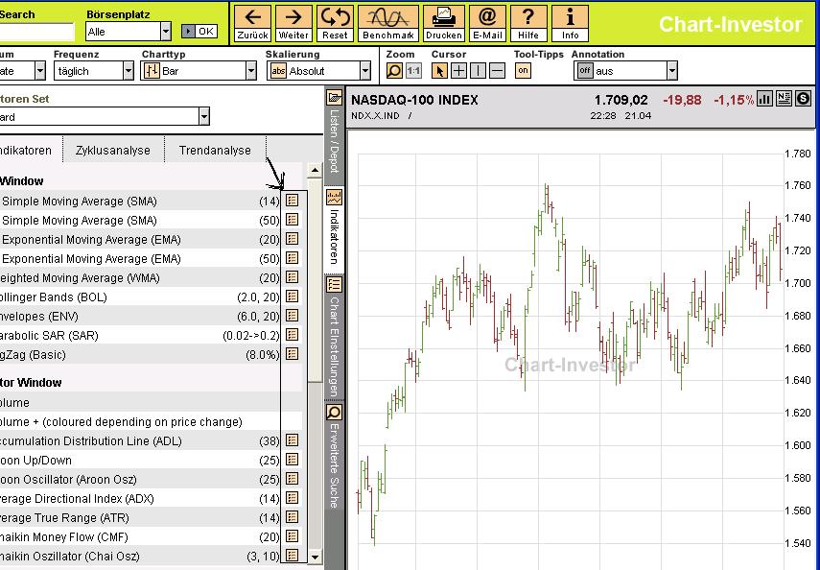Open settings for Average Directional Index

click(292, 498)
